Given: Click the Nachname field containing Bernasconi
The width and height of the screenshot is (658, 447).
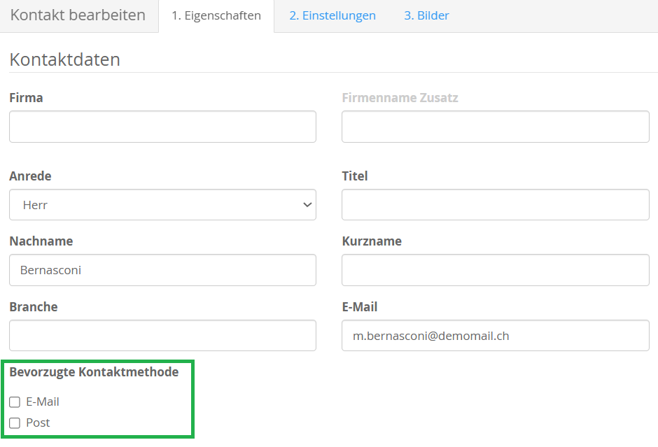Looking at the screenshot, I should 162,270.
